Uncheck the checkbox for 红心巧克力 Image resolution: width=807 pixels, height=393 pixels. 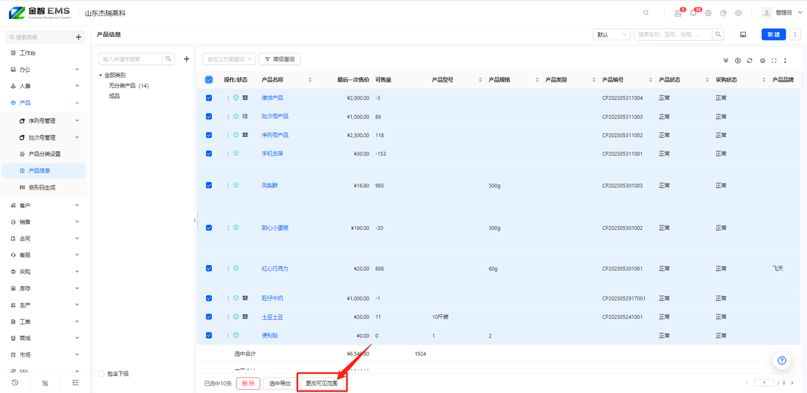[x=209, y=268]
